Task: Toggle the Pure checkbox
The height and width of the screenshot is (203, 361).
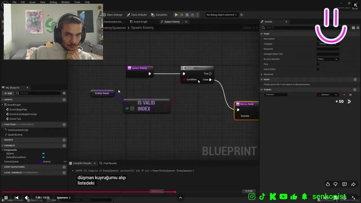Action: pos(318,64)
